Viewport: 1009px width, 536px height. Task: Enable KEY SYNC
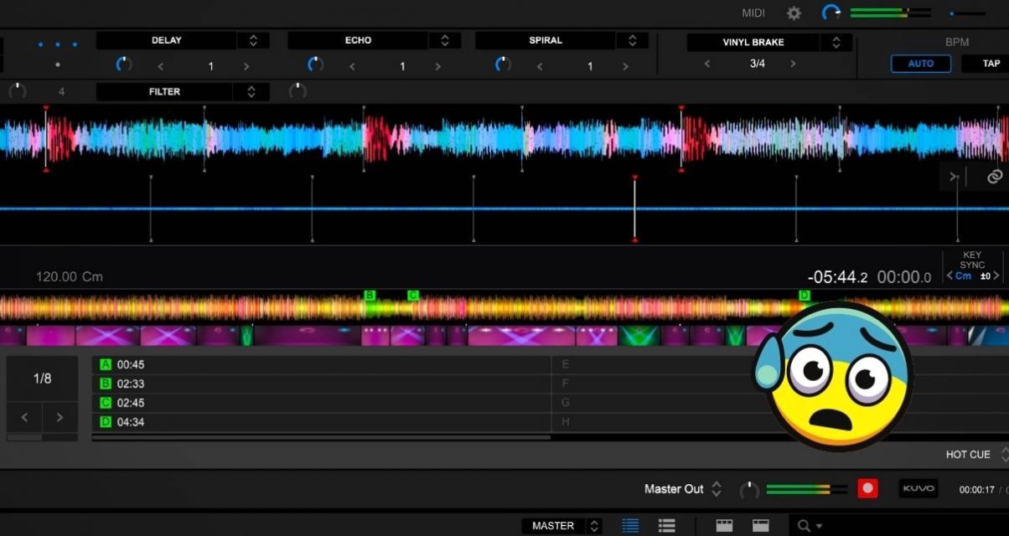972,260
